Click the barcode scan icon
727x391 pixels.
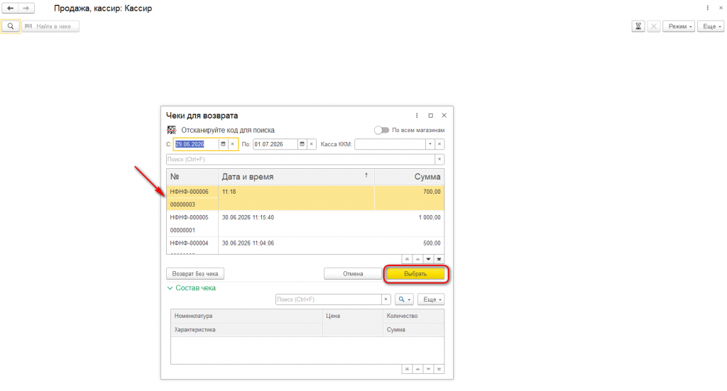coord(172,130)
